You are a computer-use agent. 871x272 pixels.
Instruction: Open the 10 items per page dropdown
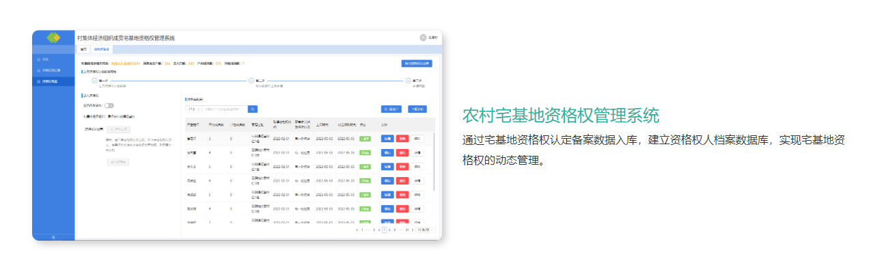tap(426, 230)
